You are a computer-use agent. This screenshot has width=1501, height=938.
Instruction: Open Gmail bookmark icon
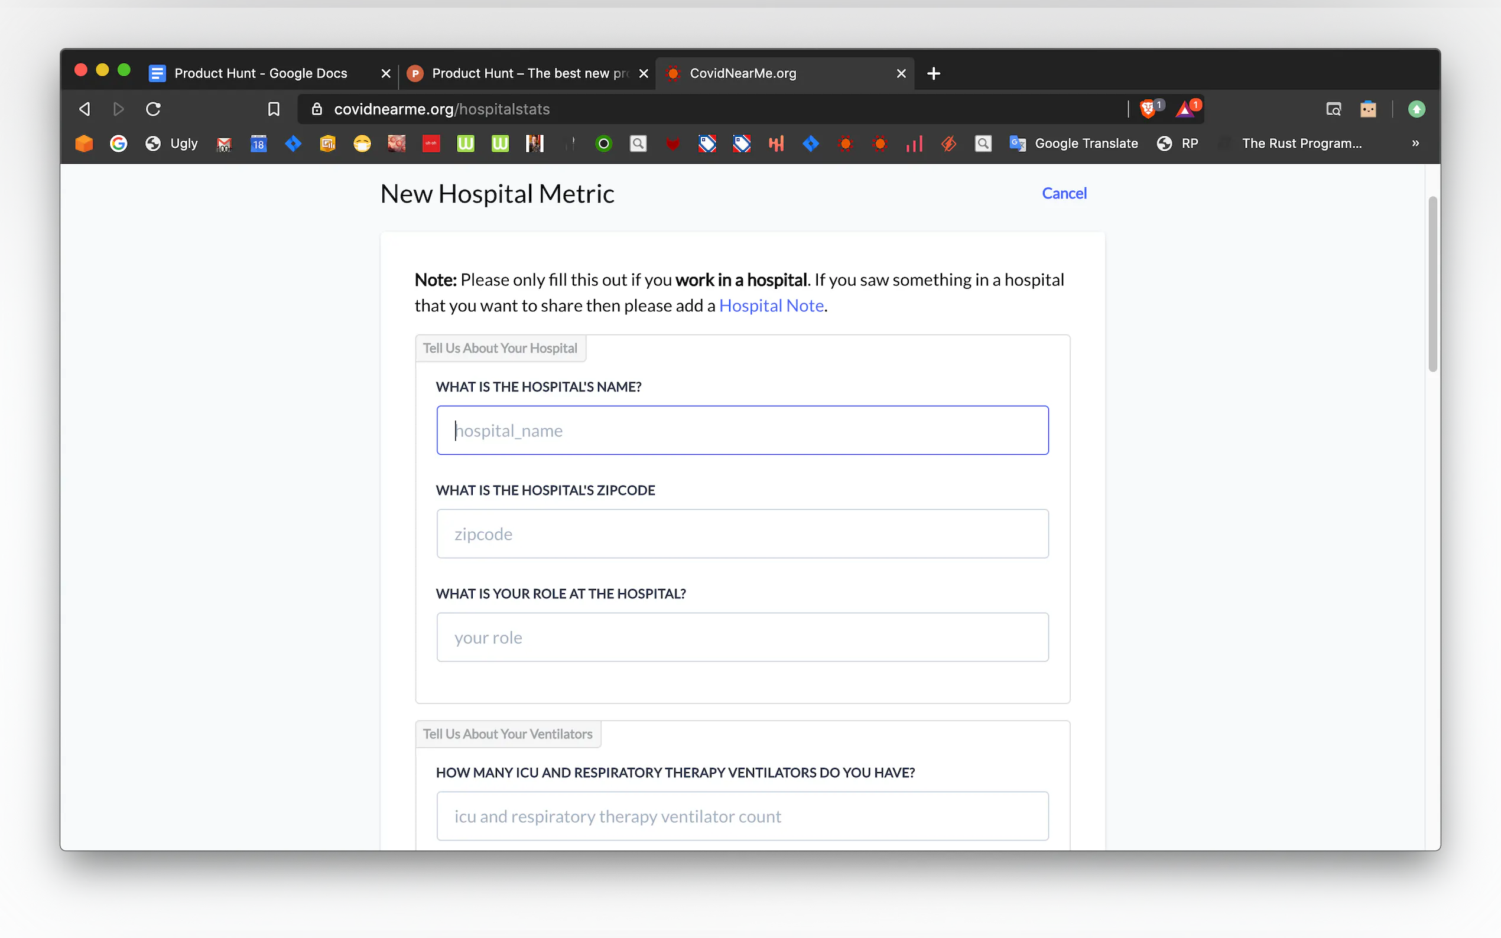(x=224, y=144)
